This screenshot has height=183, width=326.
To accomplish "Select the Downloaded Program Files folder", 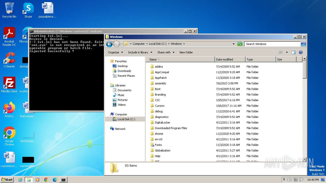I will (171, 128).
